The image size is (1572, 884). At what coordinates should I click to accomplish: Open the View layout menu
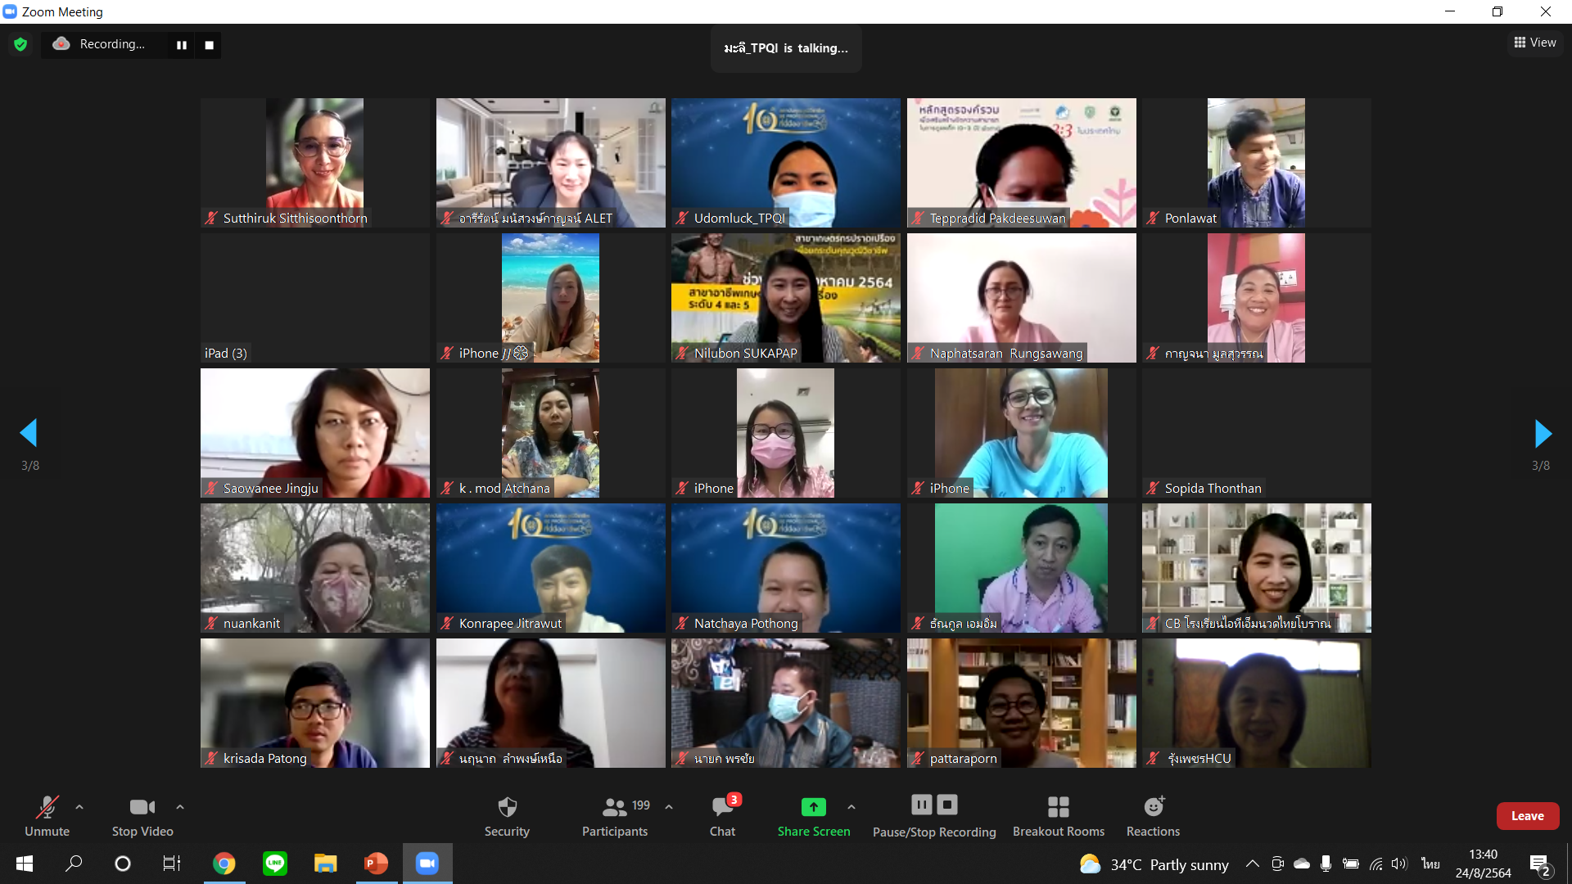tap(1535, 43)
